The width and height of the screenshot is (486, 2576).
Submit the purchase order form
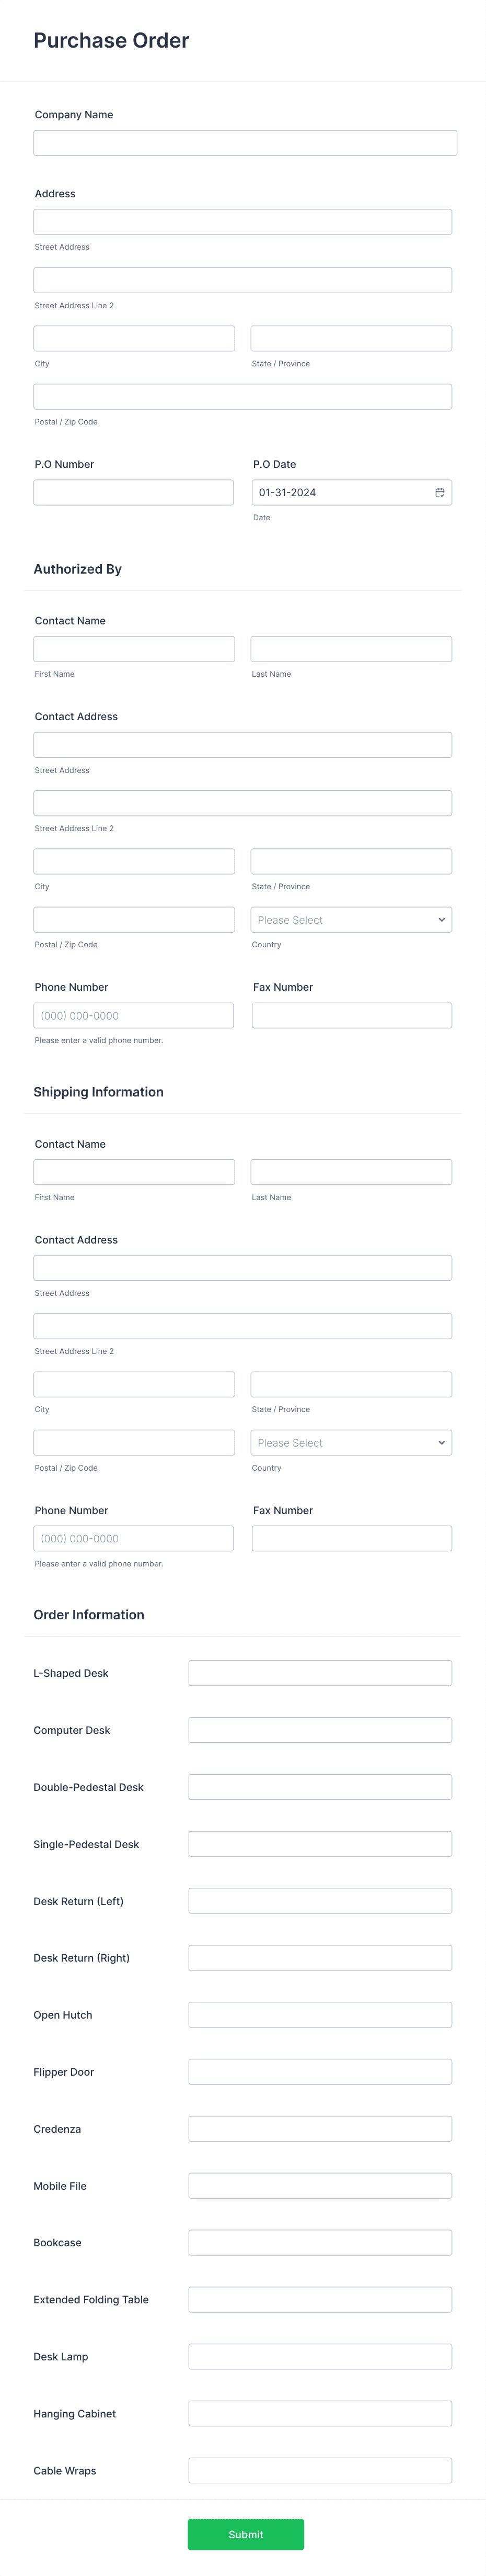click(246, 2534)
